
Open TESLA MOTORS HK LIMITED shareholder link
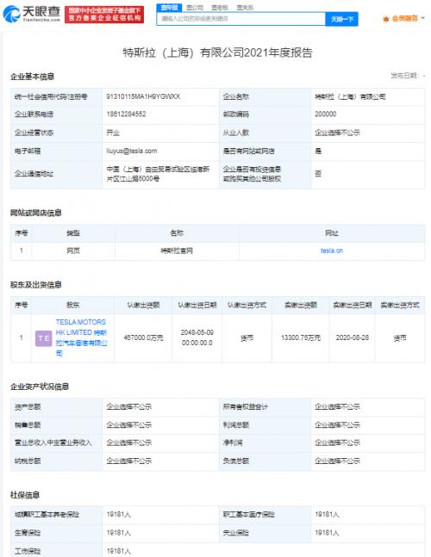(81, 337)
